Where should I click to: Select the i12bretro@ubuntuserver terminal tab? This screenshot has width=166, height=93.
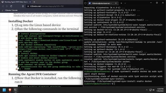[x=103, y=3]
